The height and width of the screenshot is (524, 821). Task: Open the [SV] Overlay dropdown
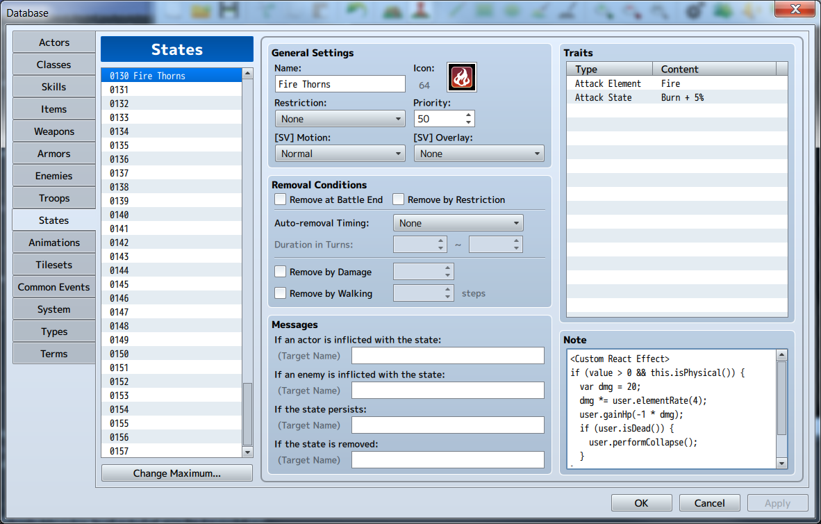pyautogui.click(x=479, y=154)
